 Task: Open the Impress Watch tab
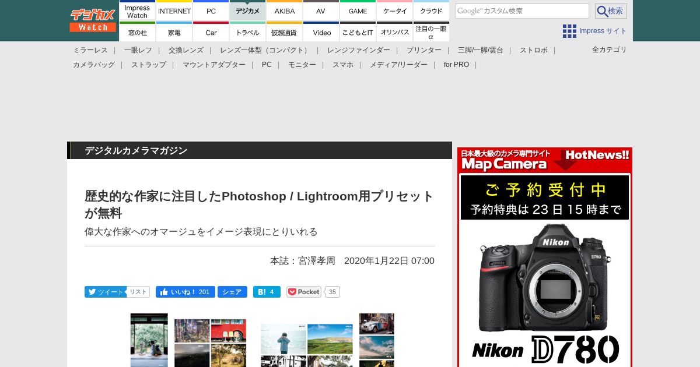click(137, 10)
